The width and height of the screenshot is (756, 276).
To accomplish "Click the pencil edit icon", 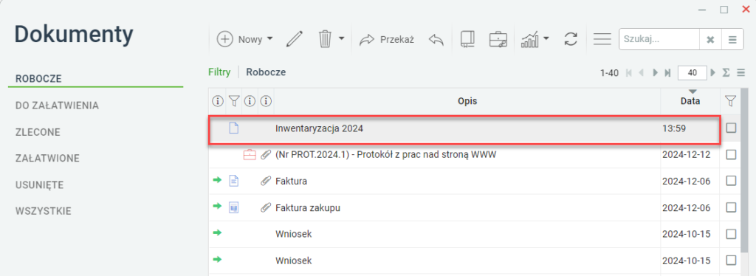I will tap(294, 39).
